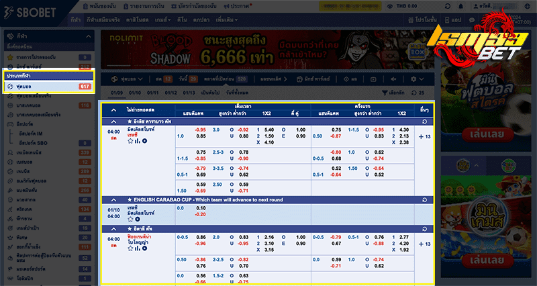
Task: Toggle balance visibility eye icon beside THB
Action: (x=390, y=6)
